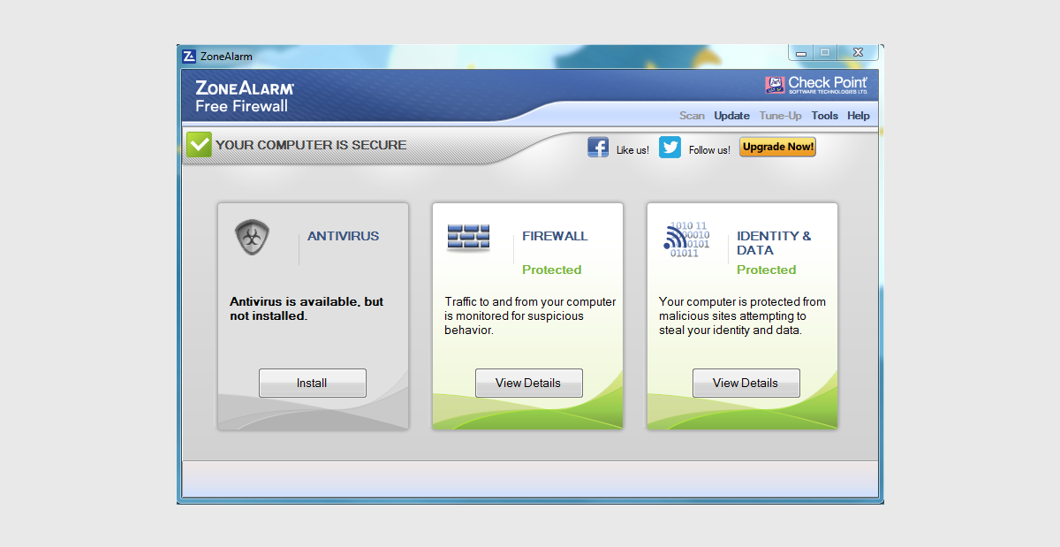Open the Scan menu item

[692, 116]
